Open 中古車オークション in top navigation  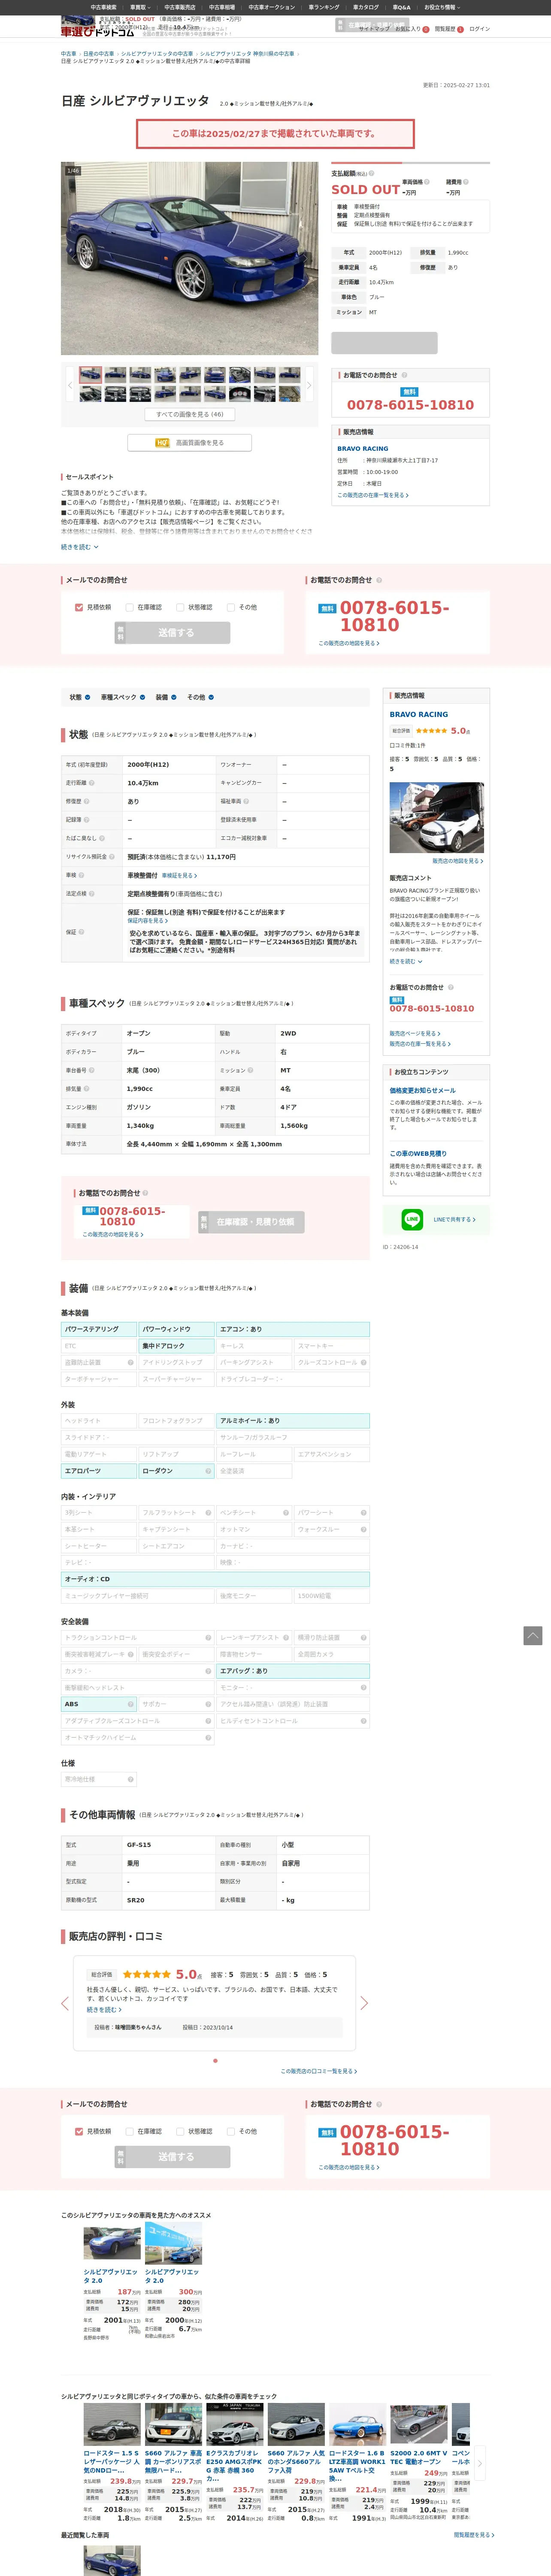pyautogui.click(x=272, y=7)
